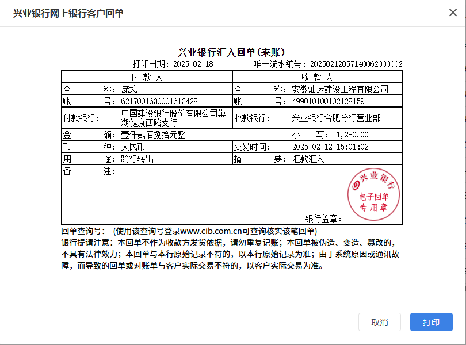Select payer account number 6217001630001613428

(159, 101)
